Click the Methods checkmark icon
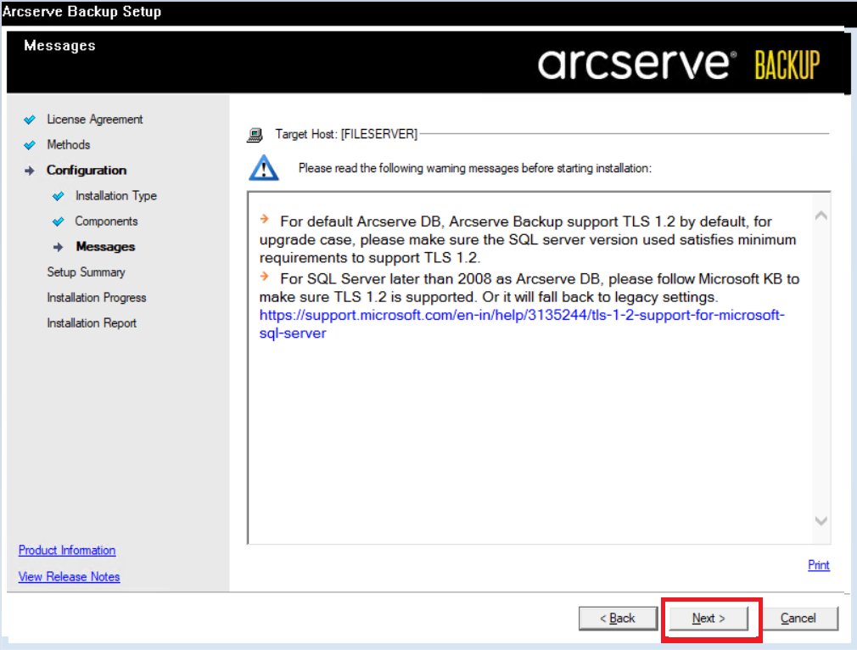The width and height of the screenshot is (857, 650). tap(31, 145)
